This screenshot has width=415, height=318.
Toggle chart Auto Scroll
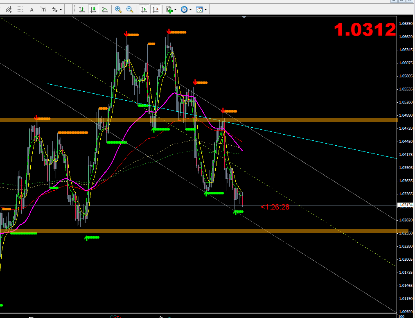click(x=144, y=9)
